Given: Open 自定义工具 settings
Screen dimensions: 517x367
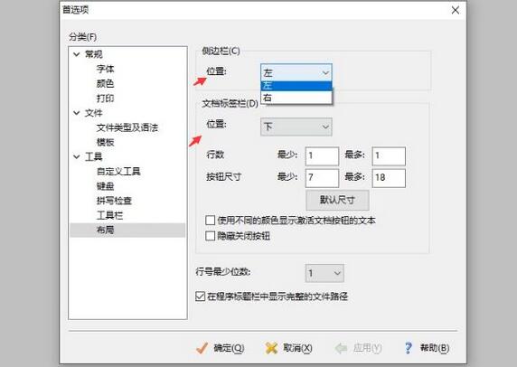Looking at the screenshot, I should pos(118,171).
